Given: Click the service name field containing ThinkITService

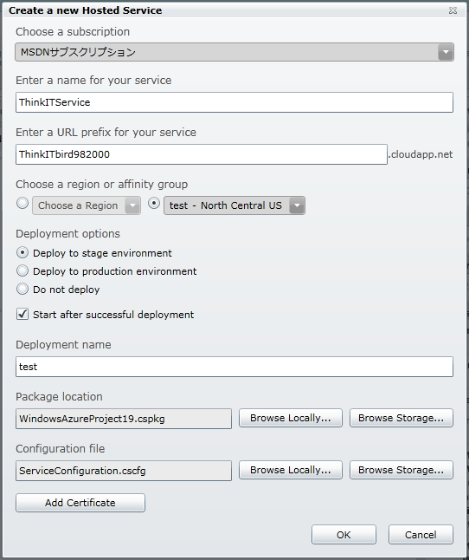Looking at the screenshot, I should pos(234,102).
